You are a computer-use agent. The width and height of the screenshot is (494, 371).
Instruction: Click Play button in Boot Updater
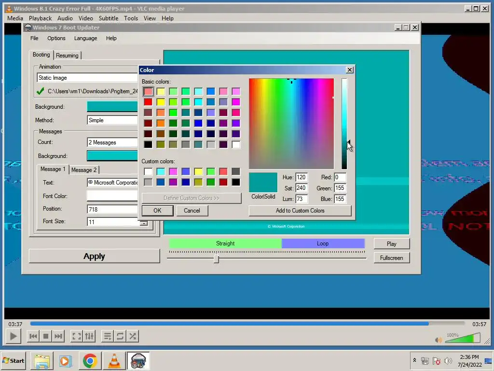(392, 243)
